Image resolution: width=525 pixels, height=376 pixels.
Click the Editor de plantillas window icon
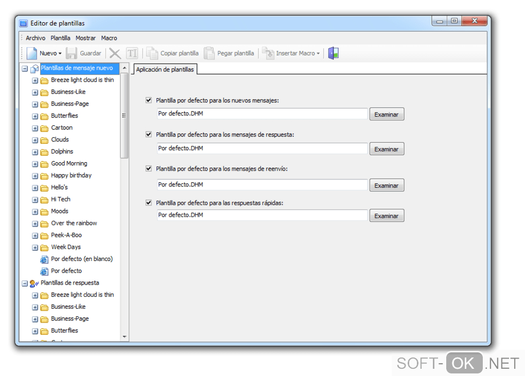(24, 24)
